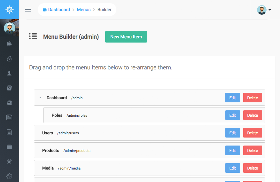Collapse the Dashboard menu item
Viewport: 280px width, 182px height.
(x=40, y=98)
